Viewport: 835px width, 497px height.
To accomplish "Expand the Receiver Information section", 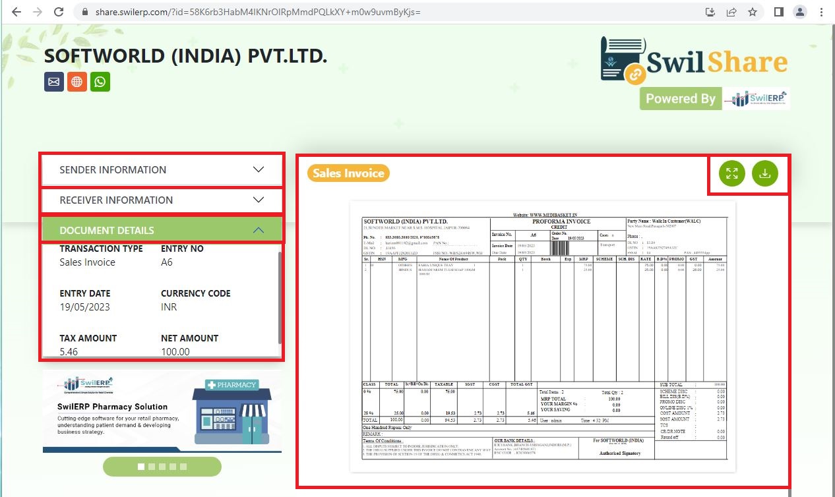I will point(162,200).
